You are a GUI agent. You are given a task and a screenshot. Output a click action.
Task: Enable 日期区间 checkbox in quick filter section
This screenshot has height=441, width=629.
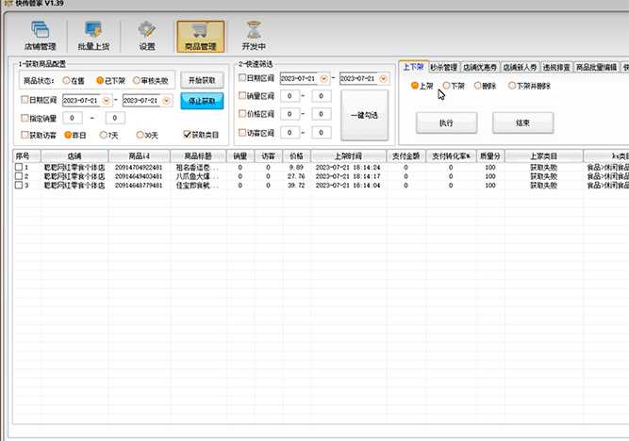(242, 78)
